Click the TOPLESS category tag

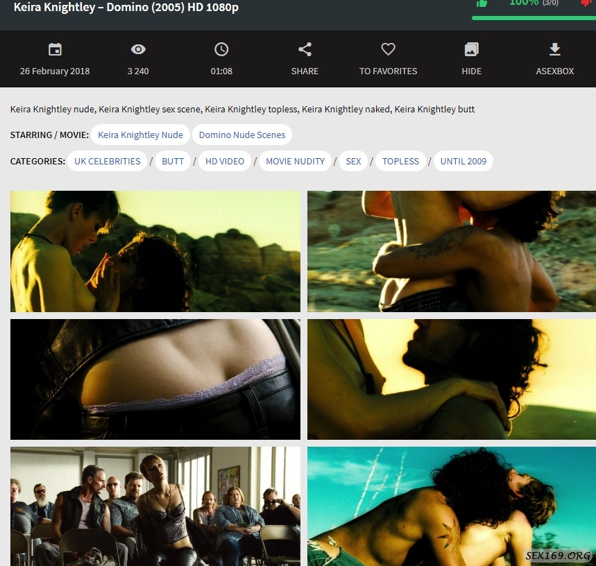[400, 161]
